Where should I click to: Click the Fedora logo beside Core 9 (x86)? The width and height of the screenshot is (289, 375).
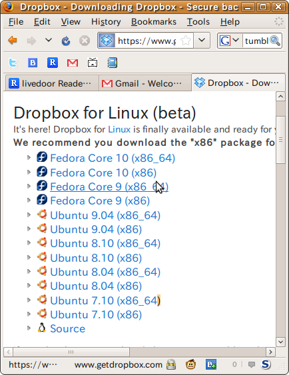point(42,199)
